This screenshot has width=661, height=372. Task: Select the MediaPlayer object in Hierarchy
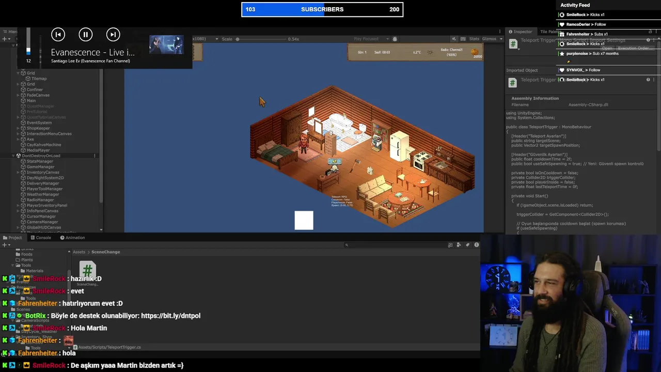[38, 150]
